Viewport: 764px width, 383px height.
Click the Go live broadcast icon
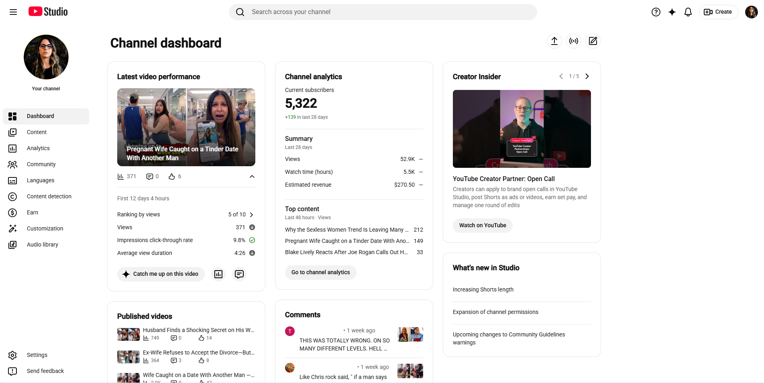(574, 41)
